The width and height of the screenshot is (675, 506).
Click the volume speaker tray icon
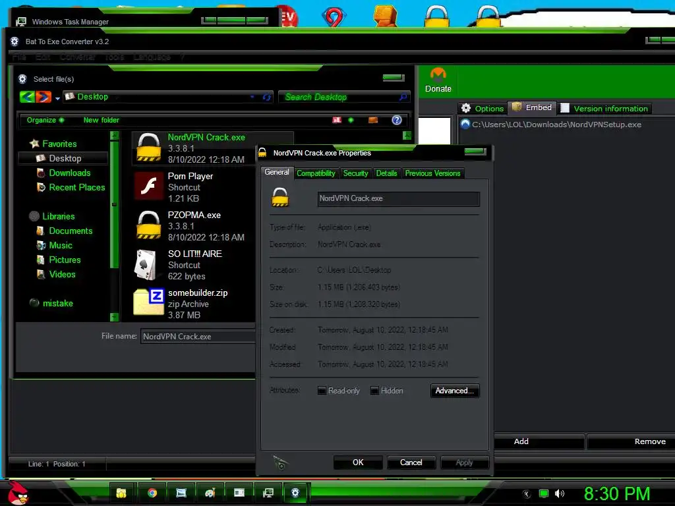click(x=559, y=493)
